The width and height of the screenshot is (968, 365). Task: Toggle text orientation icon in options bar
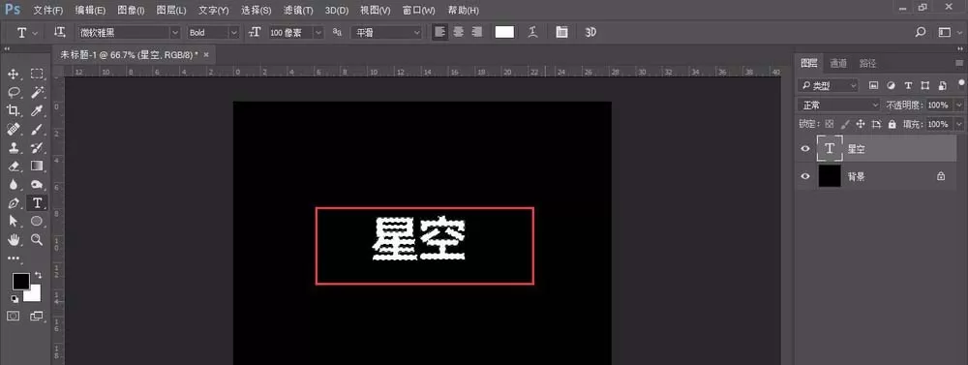(60, 32)
